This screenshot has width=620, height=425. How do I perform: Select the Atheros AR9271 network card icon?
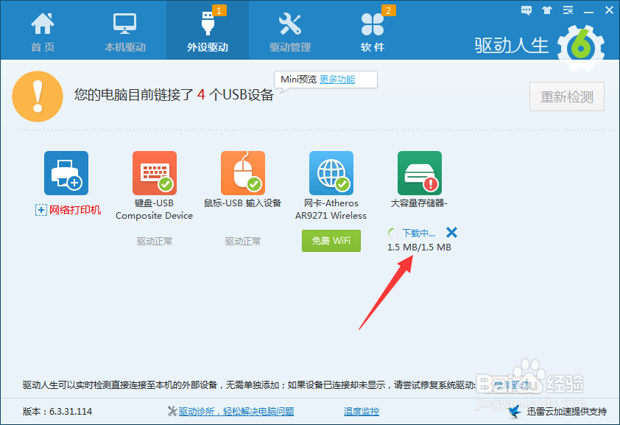click(x=331, y=173)
